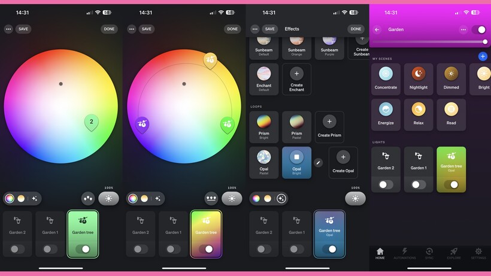This screenshot has height=276, width=491.
Task: Toggle blue Garden tree Opal switch on Effects screen
Action: coord(329,249)
